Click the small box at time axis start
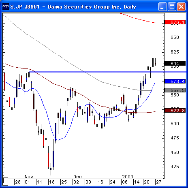The width and height of the screenshot is (188, 188). [x=5, y=181]
